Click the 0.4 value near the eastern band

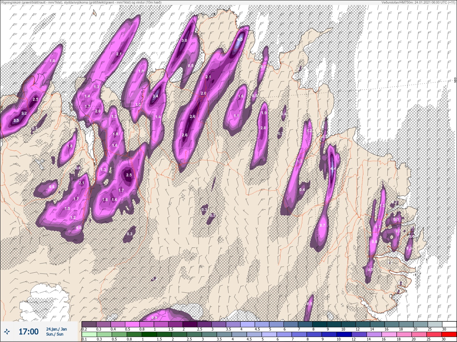[302, 190]
